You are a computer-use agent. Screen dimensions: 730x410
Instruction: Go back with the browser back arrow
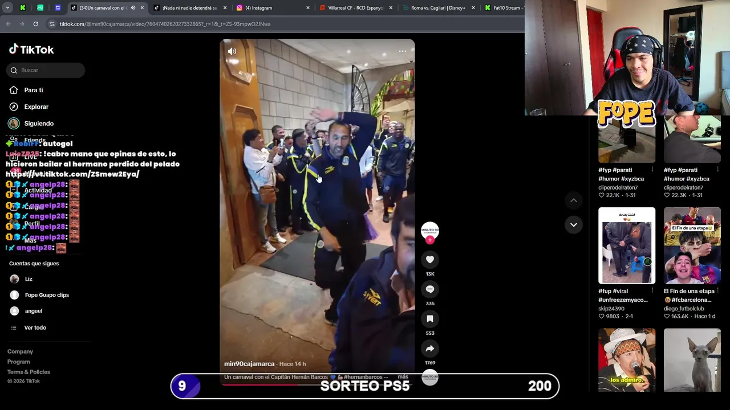pyautogui.click(x=8, y=24)
